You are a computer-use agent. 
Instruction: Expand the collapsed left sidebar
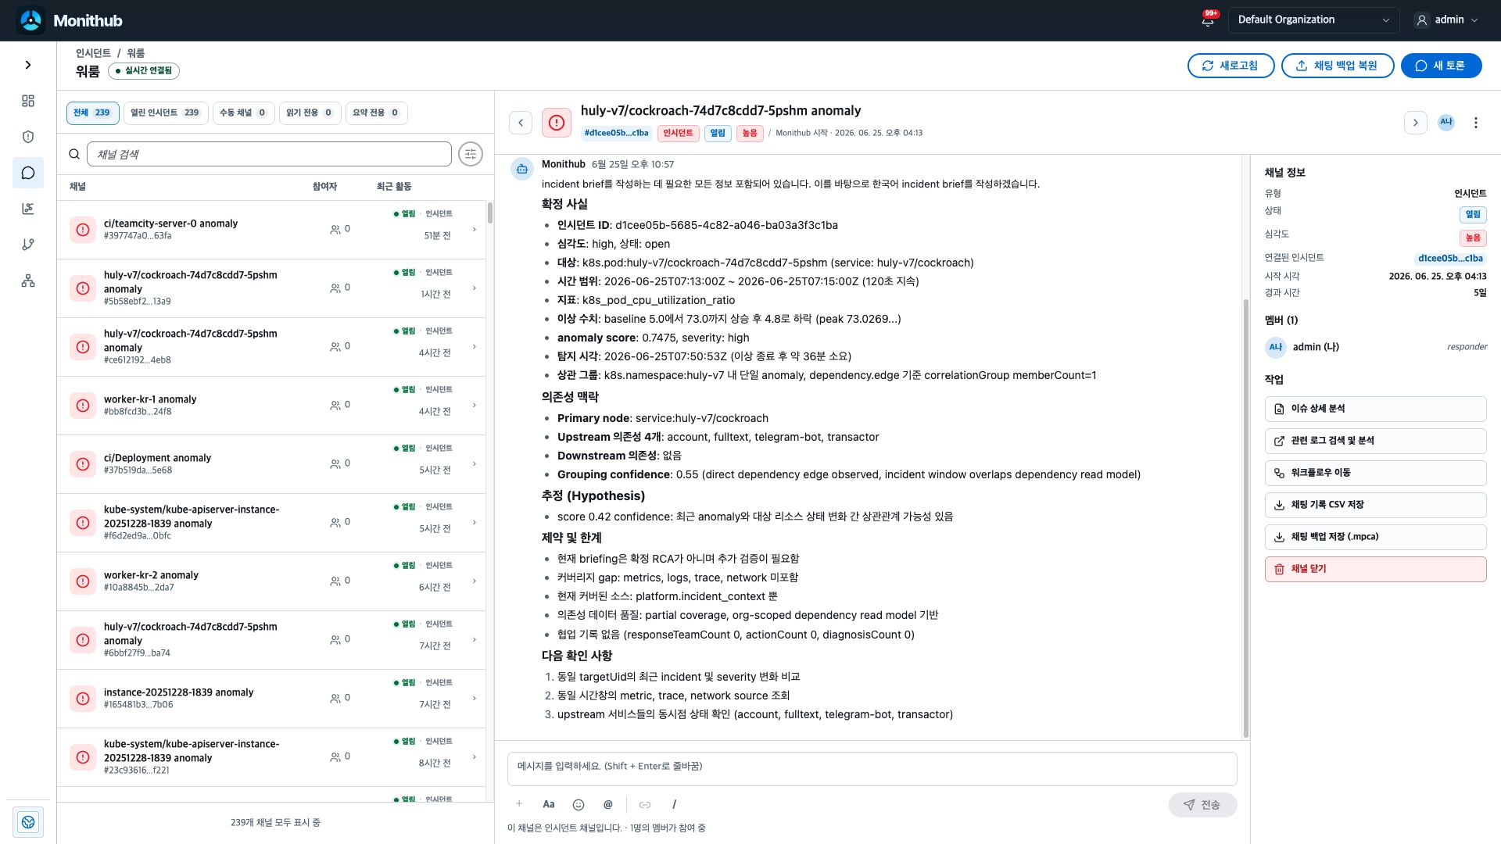click(28, 65)
